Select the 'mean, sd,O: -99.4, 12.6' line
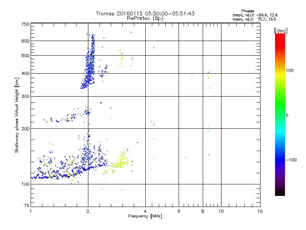 (x=255, y=15)
